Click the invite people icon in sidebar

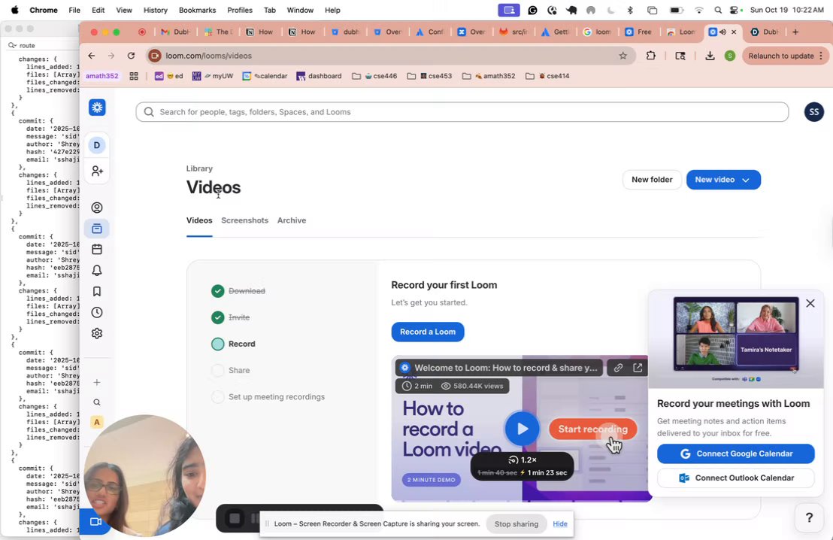97,171
